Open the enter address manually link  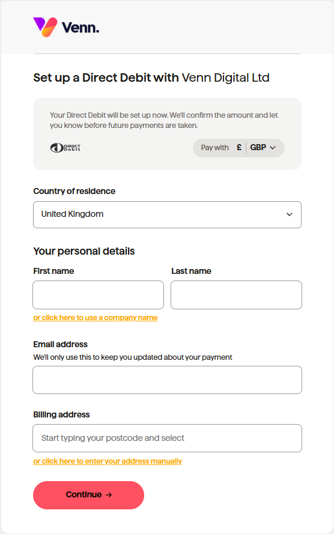(x=108, y=461)
